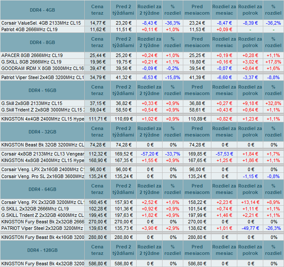Select the 14,77 € current price cell
The height and width of the screenshot is (267, 284).
(x=97, y=23)
